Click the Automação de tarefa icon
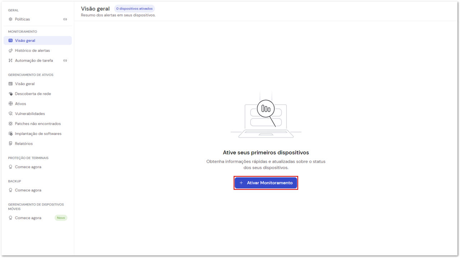The width and height of the screenshot is (460, 258). click(10, 61)
